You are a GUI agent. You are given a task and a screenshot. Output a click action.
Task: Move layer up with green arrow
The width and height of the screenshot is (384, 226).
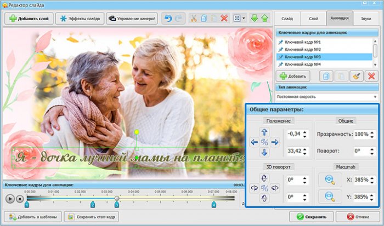click(265, 18)
